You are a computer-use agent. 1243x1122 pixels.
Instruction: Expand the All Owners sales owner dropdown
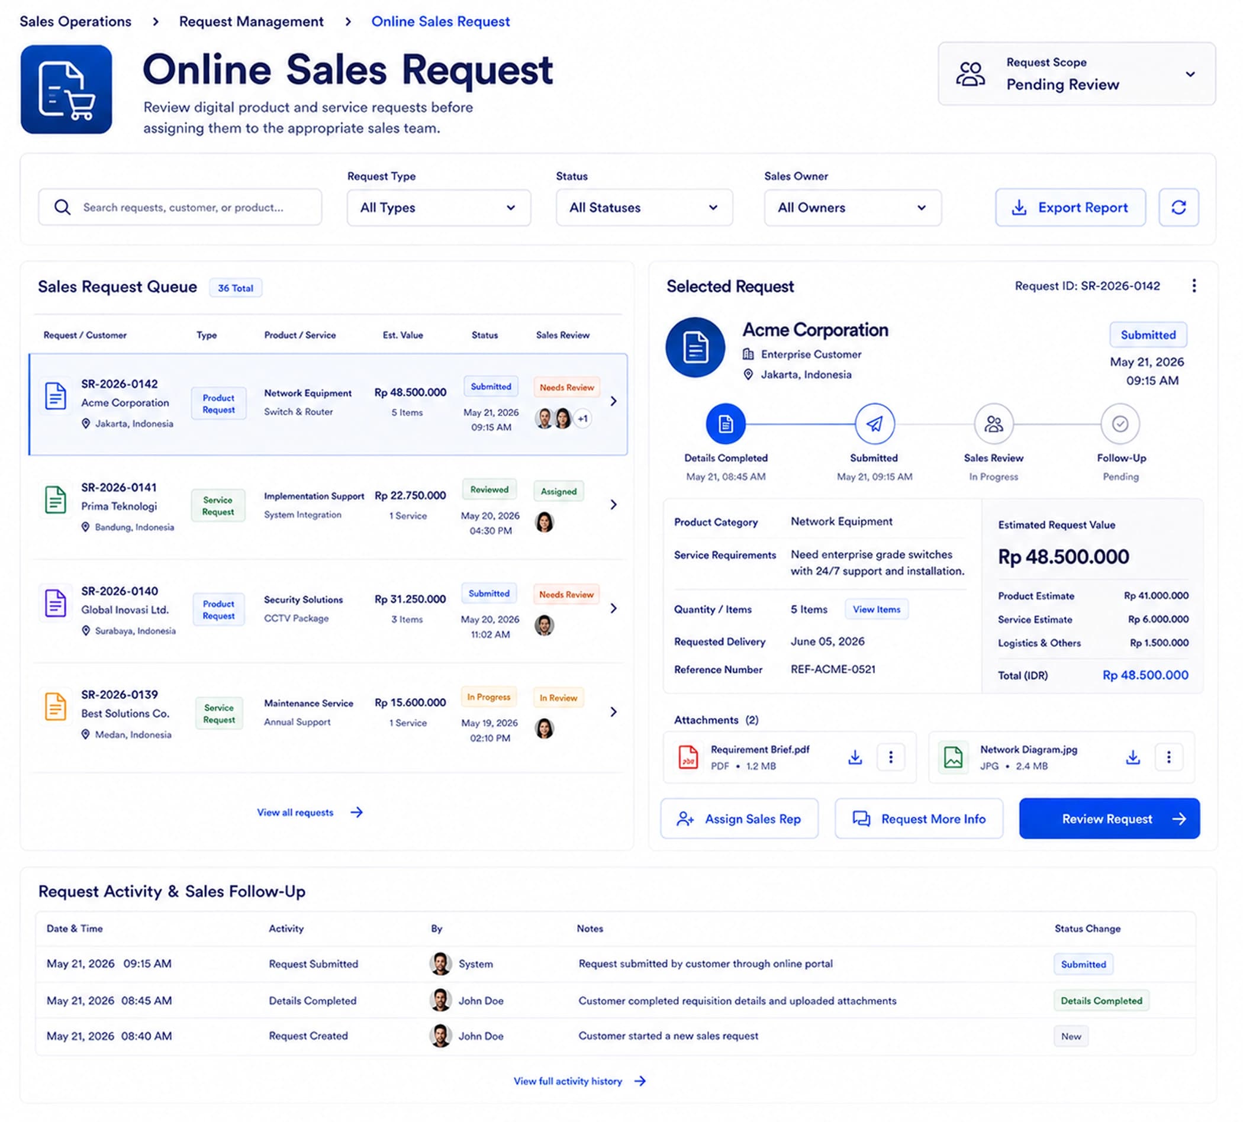(x=853, y=208)
